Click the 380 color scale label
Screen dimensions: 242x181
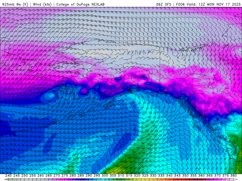(x=234, y=176)
